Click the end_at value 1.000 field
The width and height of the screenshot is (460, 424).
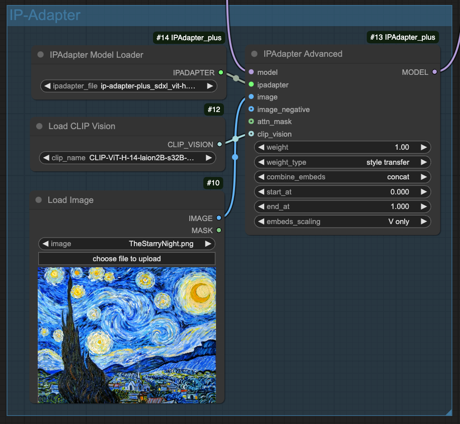click(x=342, y=206)
